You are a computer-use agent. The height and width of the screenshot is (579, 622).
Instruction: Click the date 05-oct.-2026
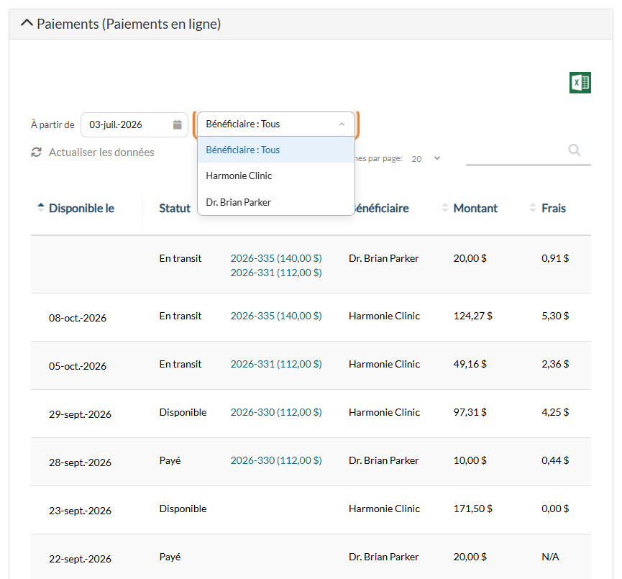[x=78, y=366]
